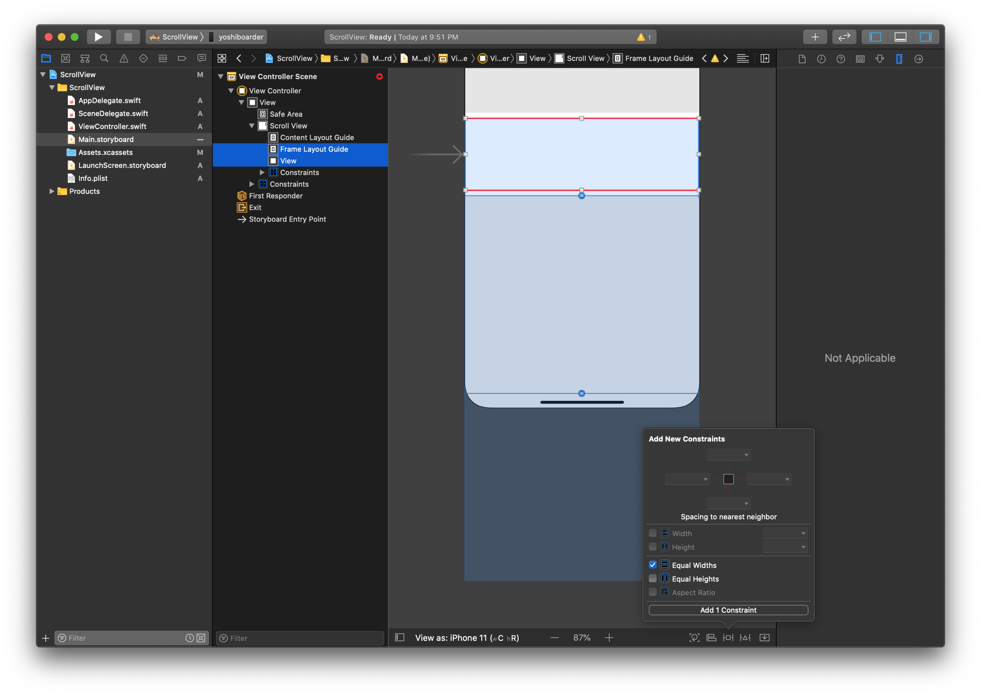981x695 pixels.
Task: Click the Add 1 Constraint button
Action: (x=728, y=610)
